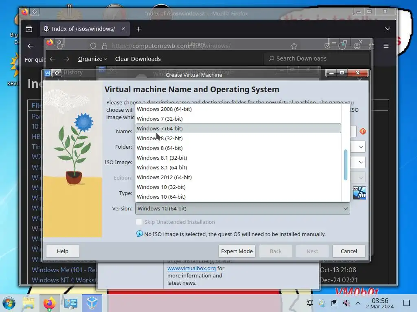Expand the Folder dropdown arrow
Image resolution: width=417 pixels, height=312 pixels.
pos(361,147)
